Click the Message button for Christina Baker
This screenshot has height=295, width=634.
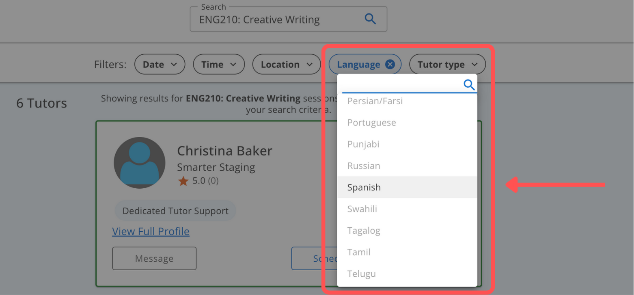click(154, 258)
